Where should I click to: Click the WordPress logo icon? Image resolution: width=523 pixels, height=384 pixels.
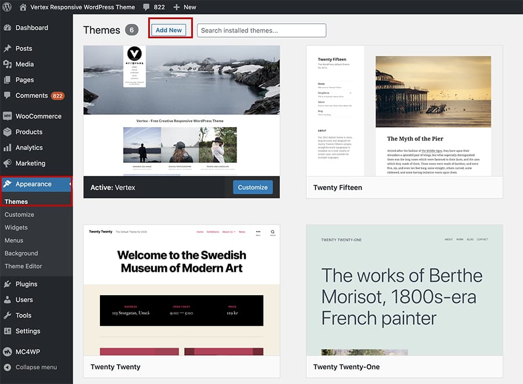pos(7,7)
